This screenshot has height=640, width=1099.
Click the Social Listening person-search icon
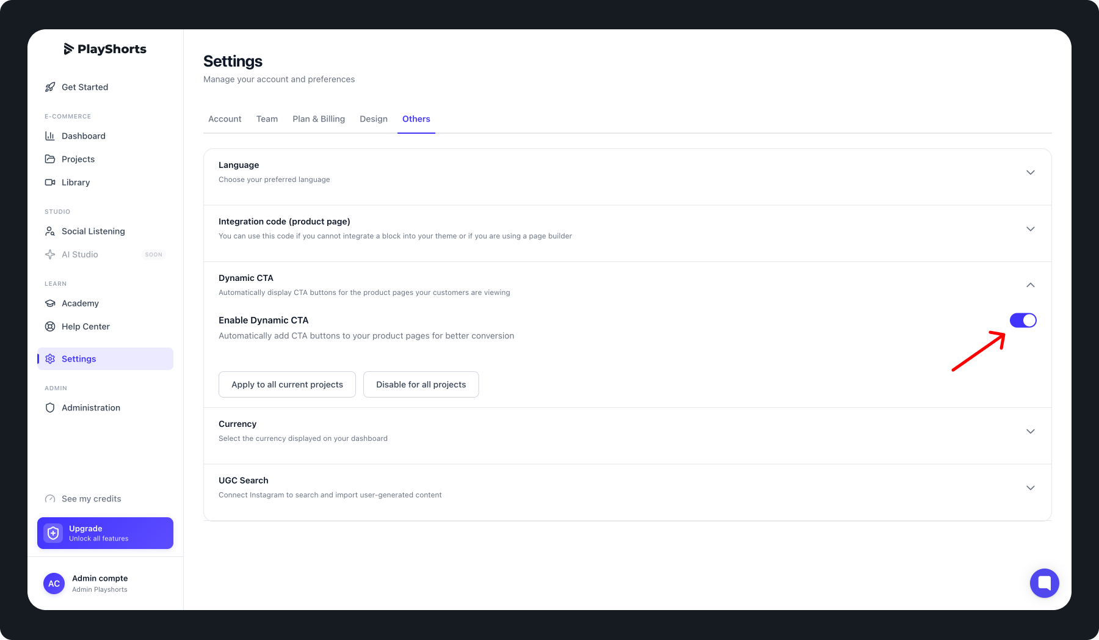pyautogui.click(x=50, y=231)
